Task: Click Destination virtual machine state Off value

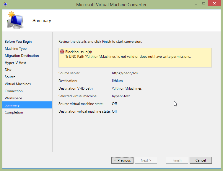Action: [114, 111]
